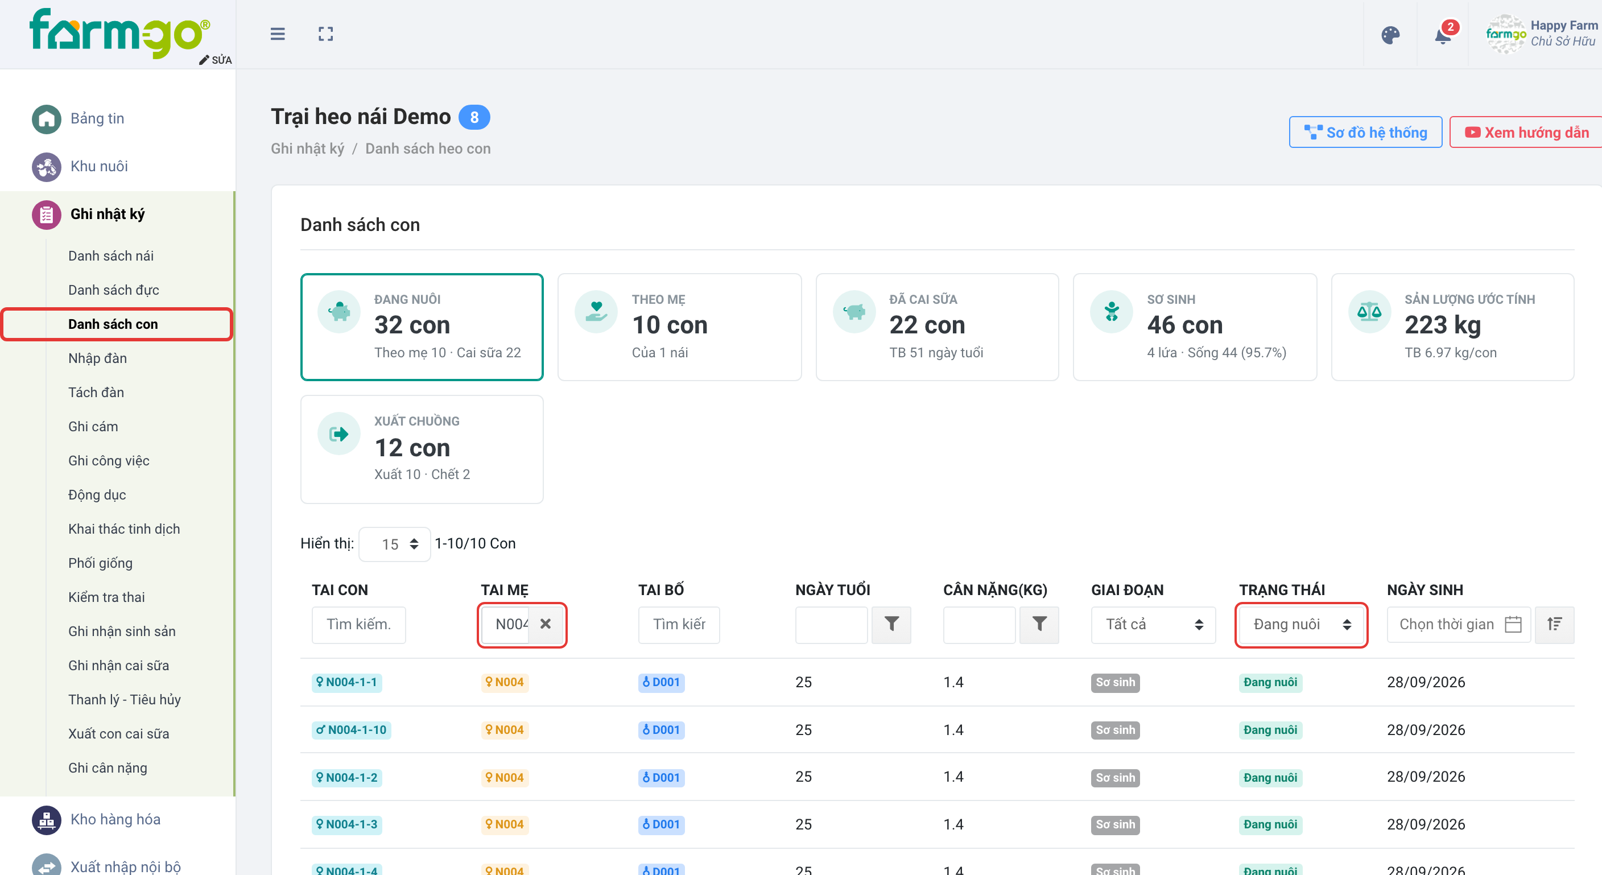Image resolution: width=1602 pixels, height=875 pixels.
Task: Select the Theo mẹ 10 con card
Action: [679, 327]
